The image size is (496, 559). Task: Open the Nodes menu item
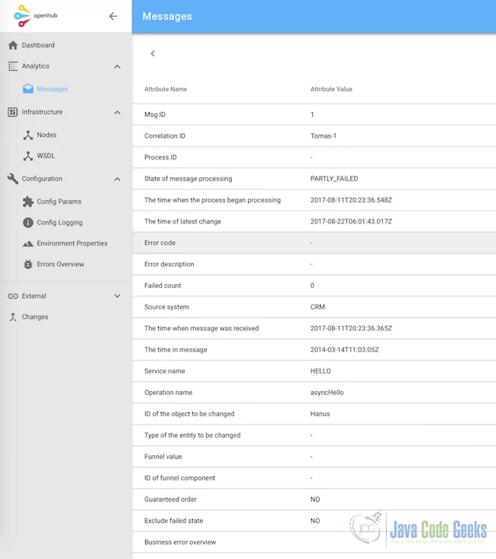pyautogui.click(x=47, y=134)
